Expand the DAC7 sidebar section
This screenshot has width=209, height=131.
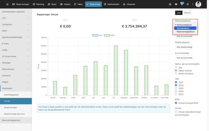click(16, 31)
